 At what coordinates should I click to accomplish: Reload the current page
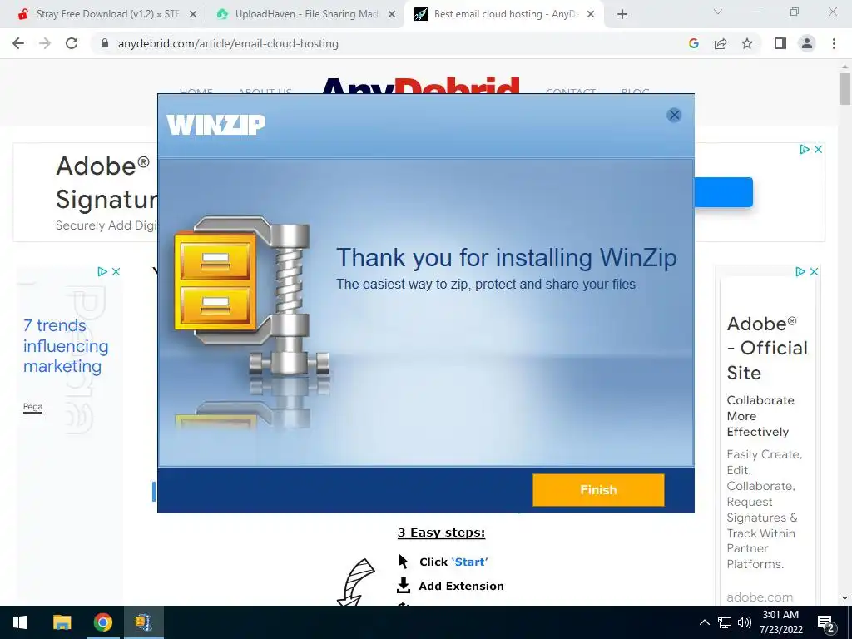click(x=72, y=43)
